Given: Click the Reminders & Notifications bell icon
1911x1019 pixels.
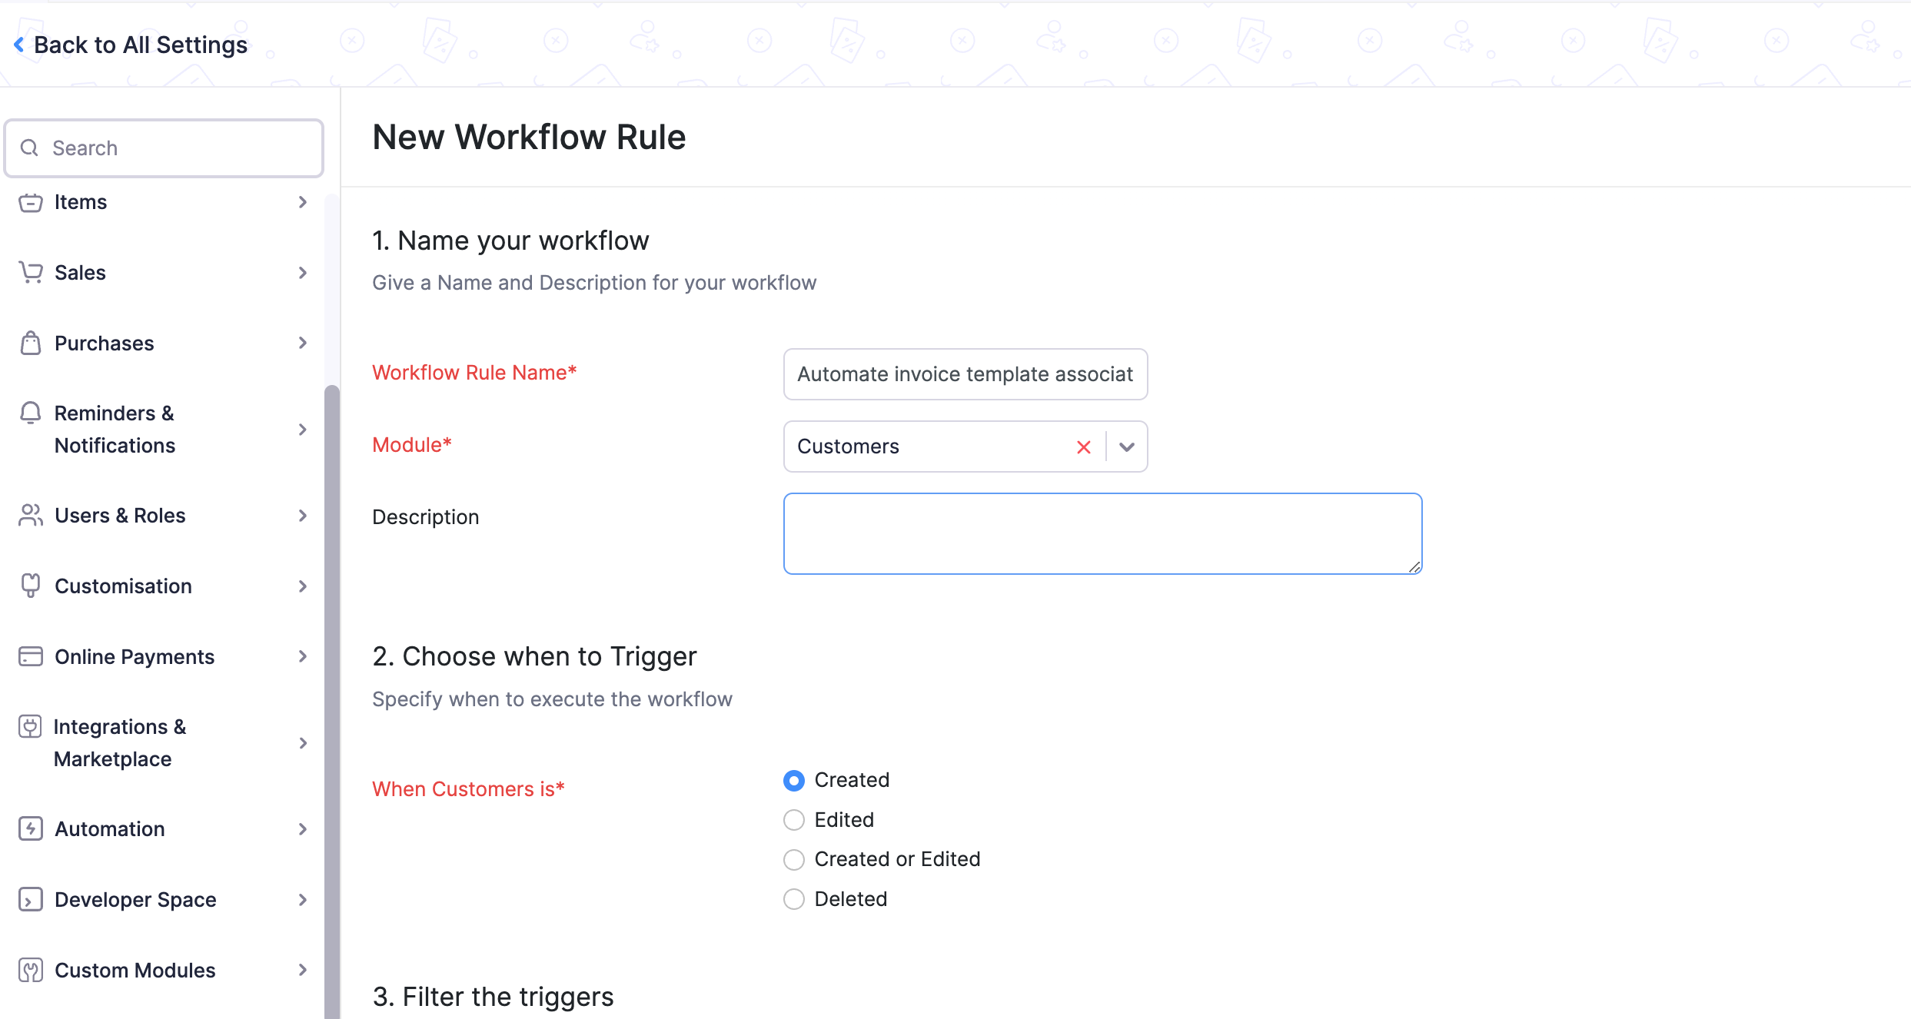Looking at the screenshot, I should (30, 413).
